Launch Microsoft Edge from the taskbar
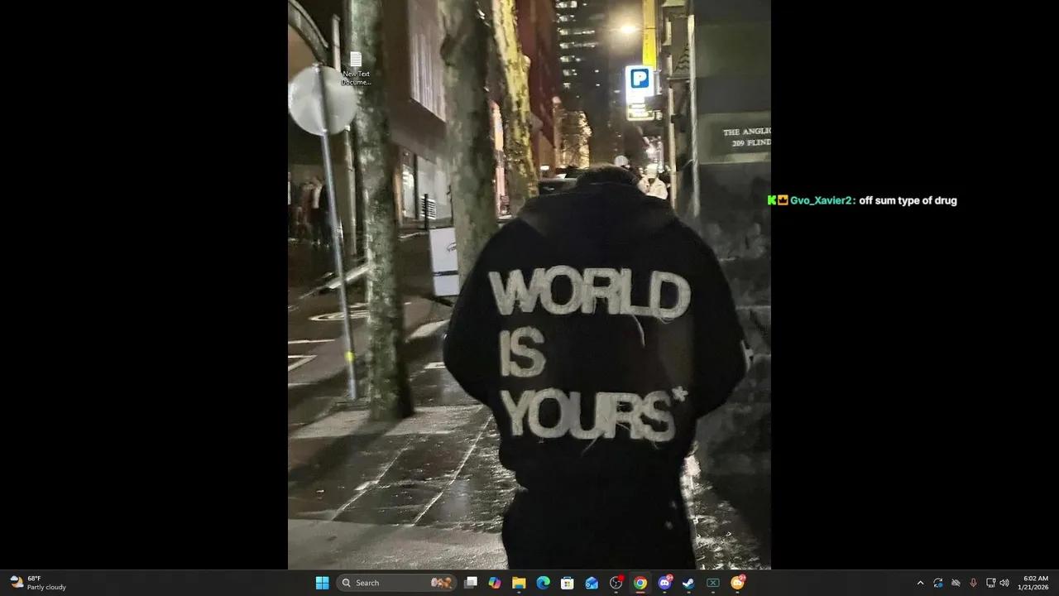This screenshot has width=1059, height=596. pos(544,582)
